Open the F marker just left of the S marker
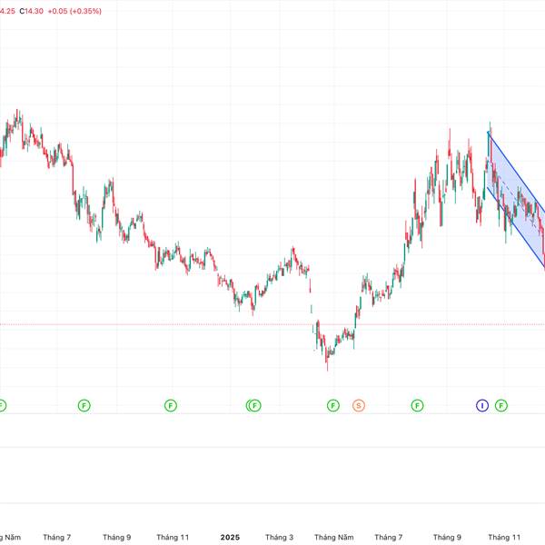 coord(333,405)
